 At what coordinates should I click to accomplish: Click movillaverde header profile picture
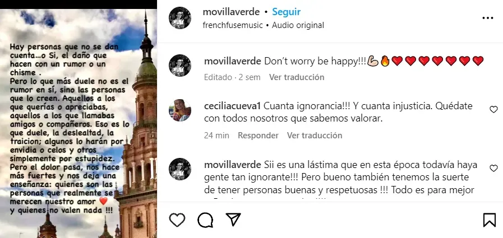[x=180, y=18]
